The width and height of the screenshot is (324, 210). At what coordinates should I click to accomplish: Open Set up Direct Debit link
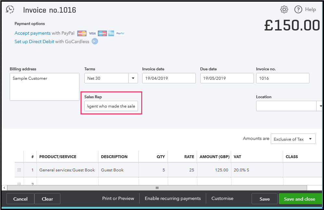34,41
